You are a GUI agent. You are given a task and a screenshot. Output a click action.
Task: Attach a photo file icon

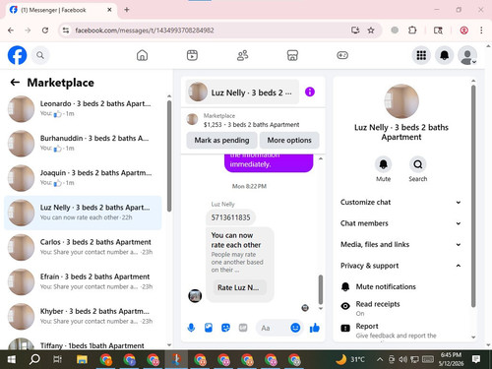[209, 328]
